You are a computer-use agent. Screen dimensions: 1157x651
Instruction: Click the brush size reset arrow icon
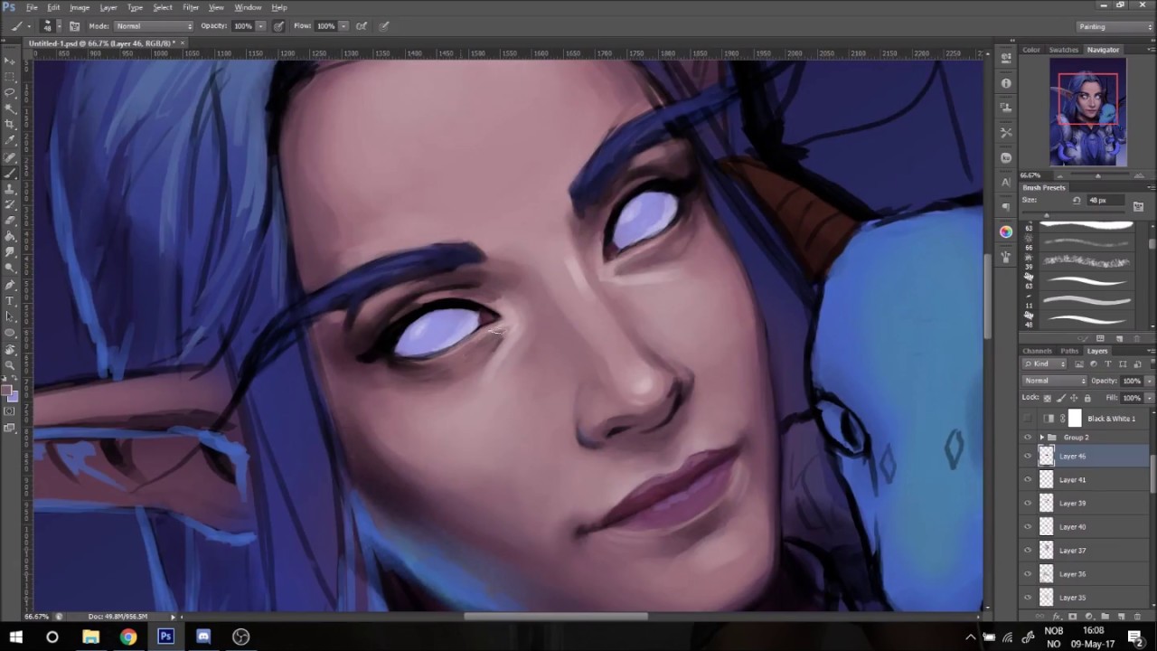(1077, 200)
